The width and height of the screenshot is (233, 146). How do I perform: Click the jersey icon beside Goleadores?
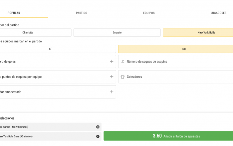[122, 77]
